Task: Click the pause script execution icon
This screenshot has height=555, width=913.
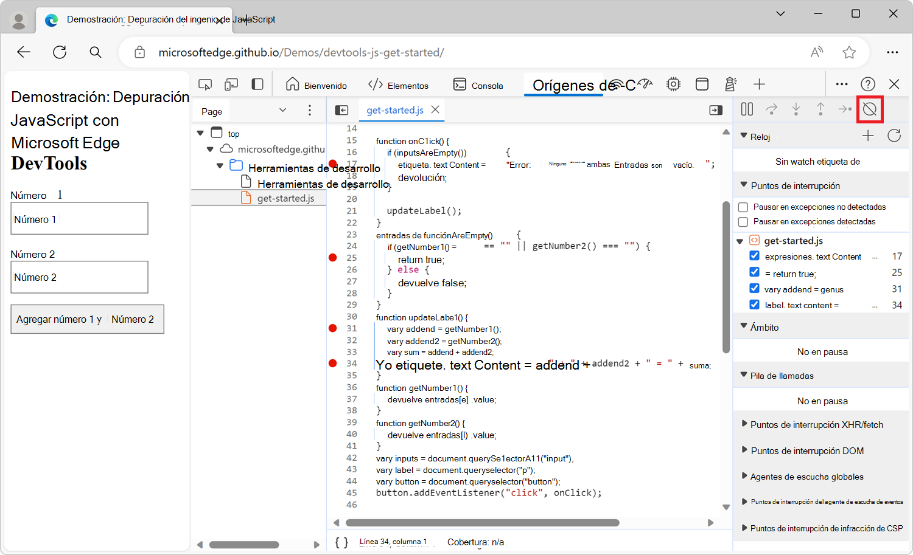Action: pos(747,109)
